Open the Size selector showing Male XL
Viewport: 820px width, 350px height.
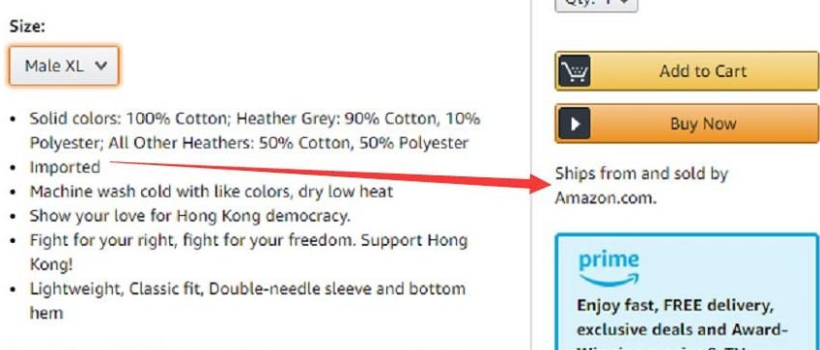point(64,66)
